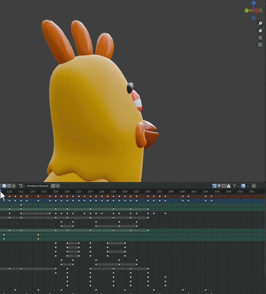The width and height of the screenshot is (266, 294).
Task: Unlink the Armature.Rooster action with X
Action: 58,186
